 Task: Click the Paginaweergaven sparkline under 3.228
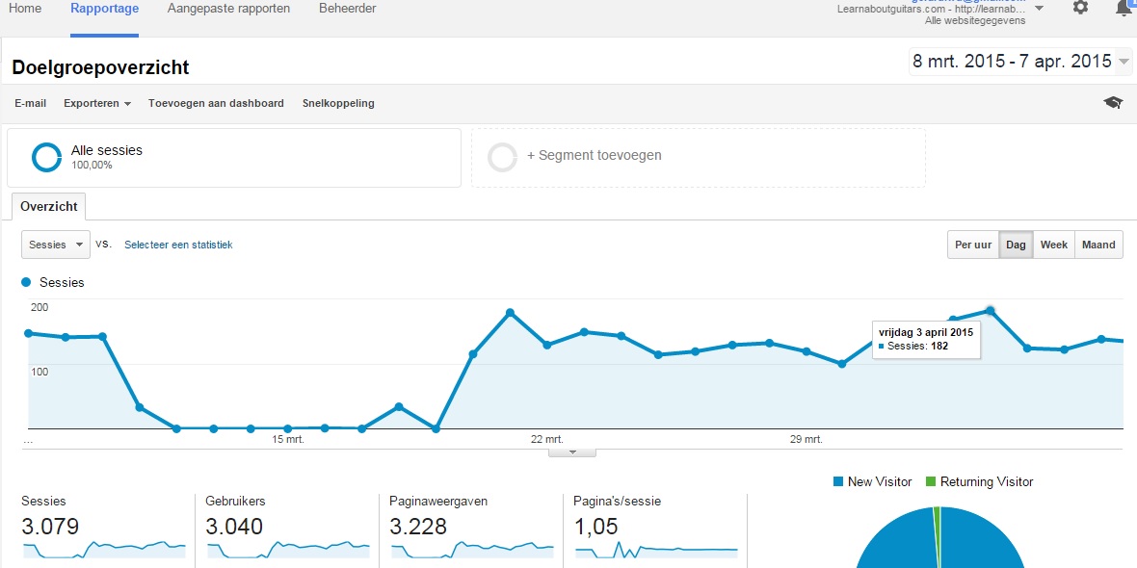(x=472, y=550)
